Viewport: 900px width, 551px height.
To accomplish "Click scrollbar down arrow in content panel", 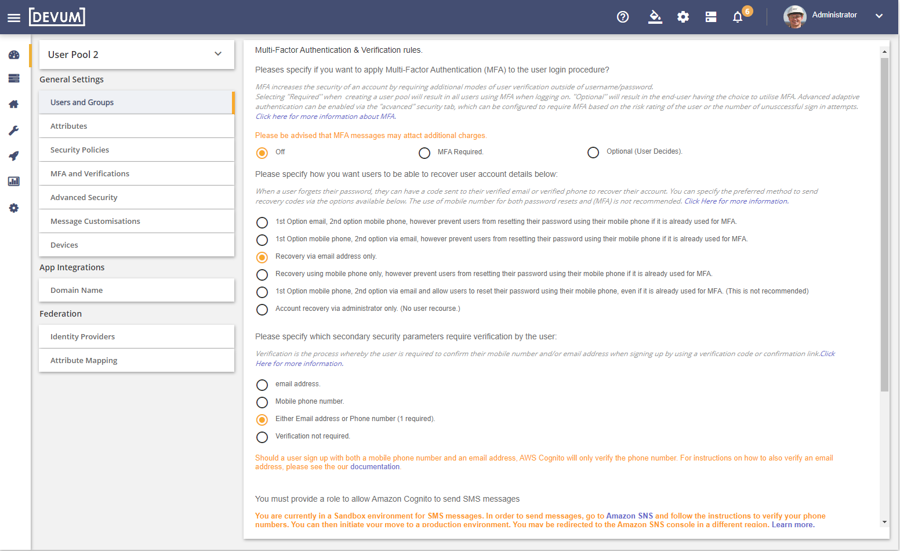I will coord(884,522).
